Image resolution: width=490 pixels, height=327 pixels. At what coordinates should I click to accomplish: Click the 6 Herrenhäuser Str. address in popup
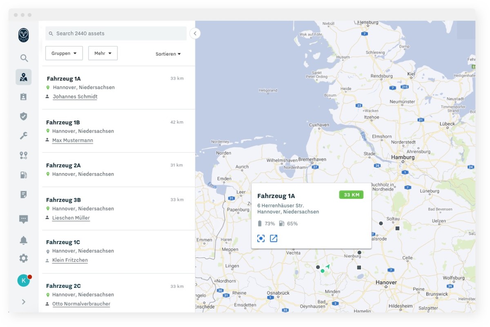tap(281, 205)
